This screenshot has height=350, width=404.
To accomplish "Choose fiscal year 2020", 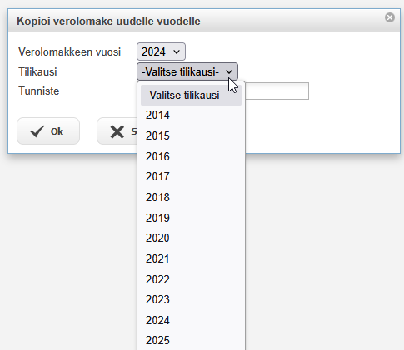I will (191, 238).
